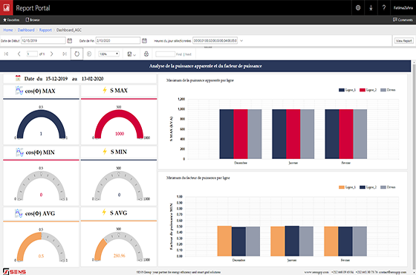Click the navy Février bar in top chart
Viewport: 416px width, 275px height.
point(332,134)
